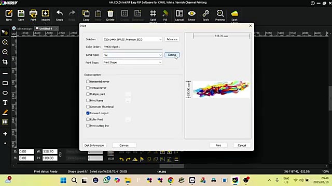
Task: Click the Setting button
Action: point(172,55)
